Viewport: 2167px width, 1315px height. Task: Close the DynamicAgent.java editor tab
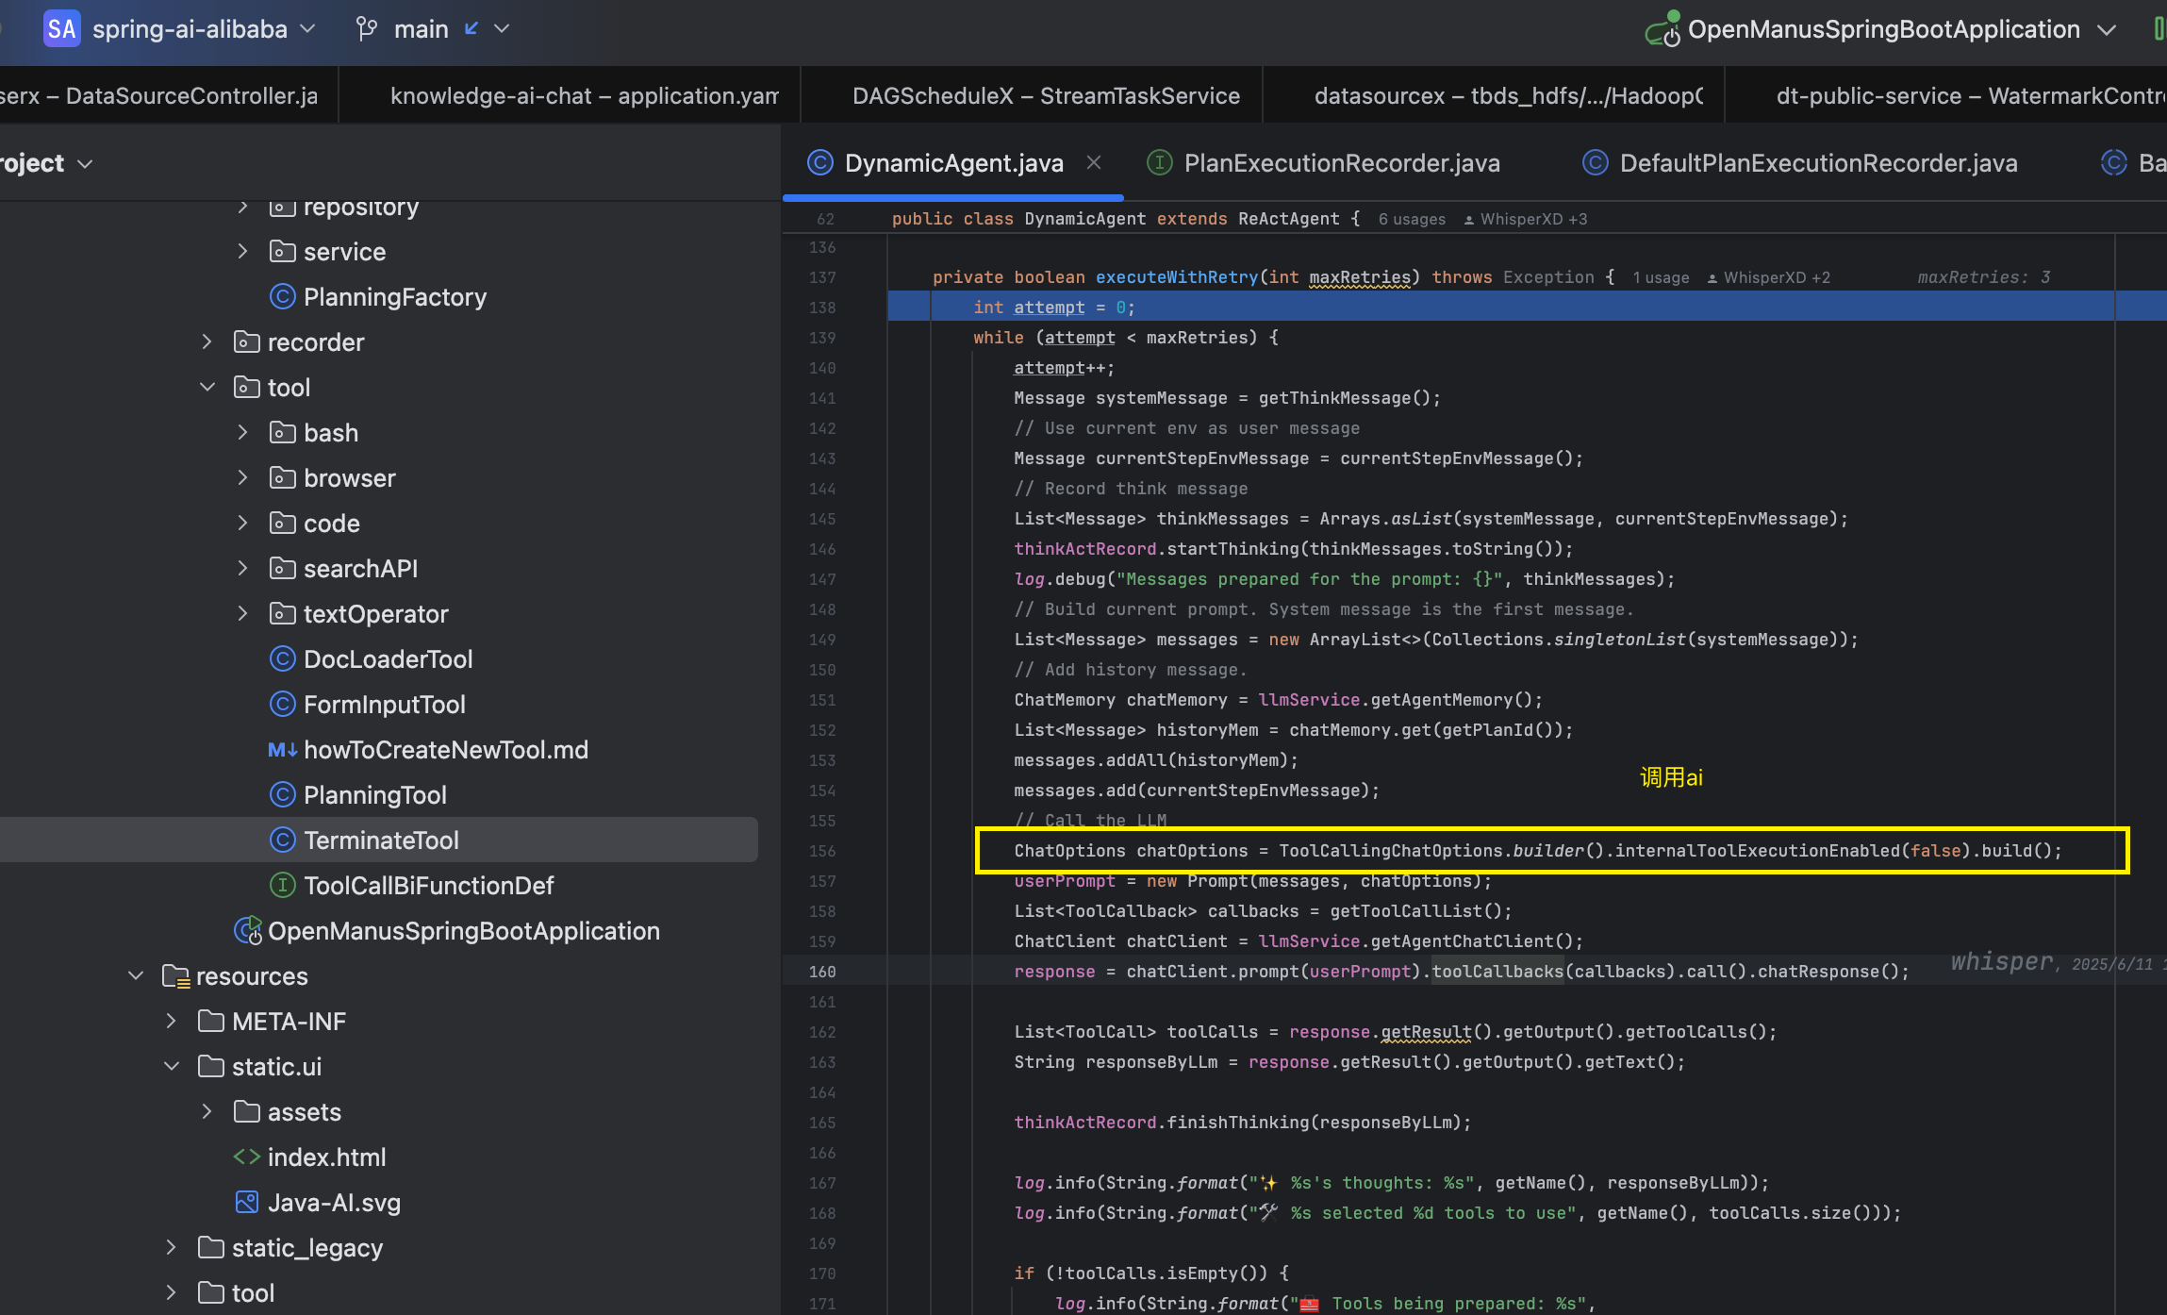click(x=1094, y=163)
